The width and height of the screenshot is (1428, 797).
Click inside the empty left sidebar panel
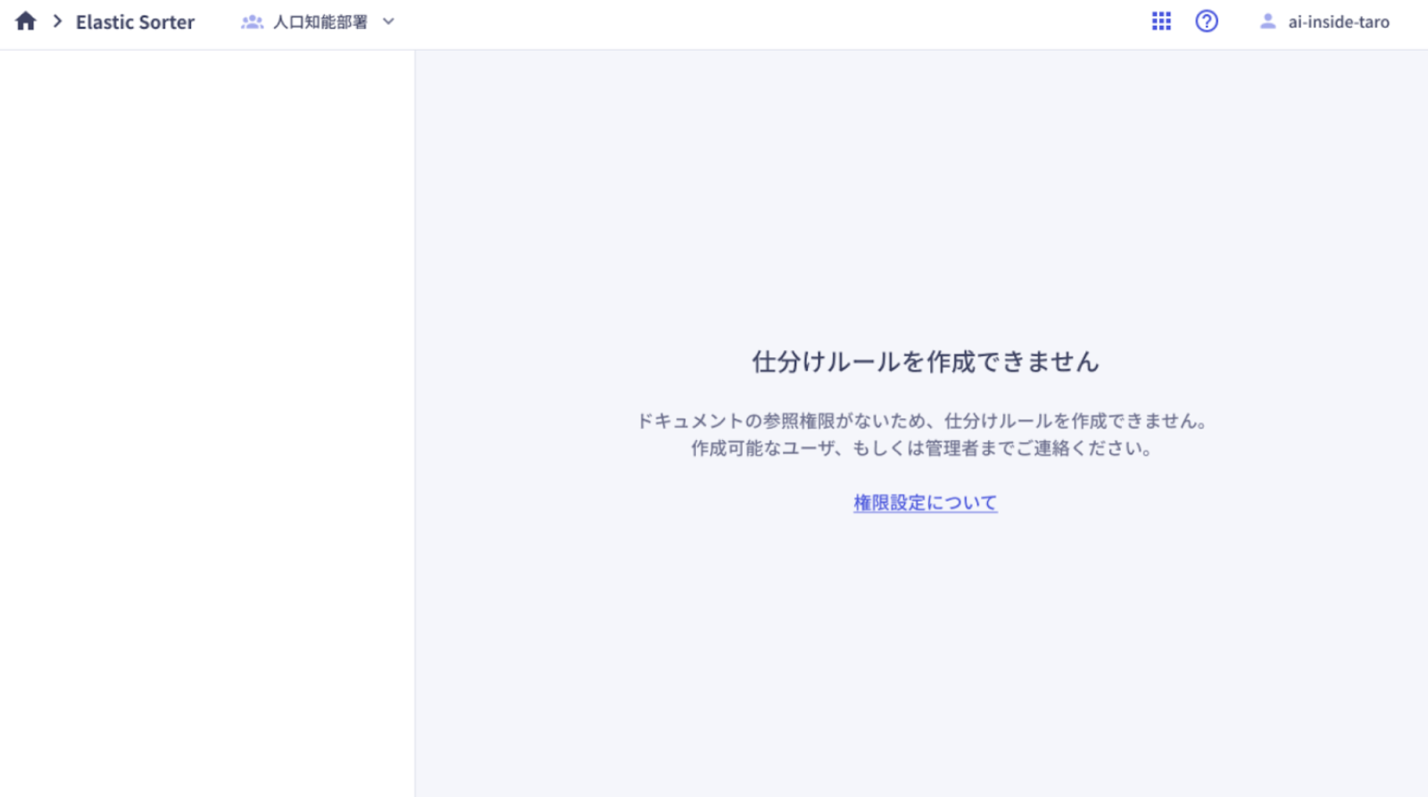[207, 357]
